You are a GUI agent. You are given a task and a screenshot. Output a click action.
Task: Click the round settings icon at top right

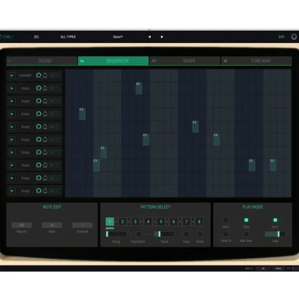(x=294, y=37)
